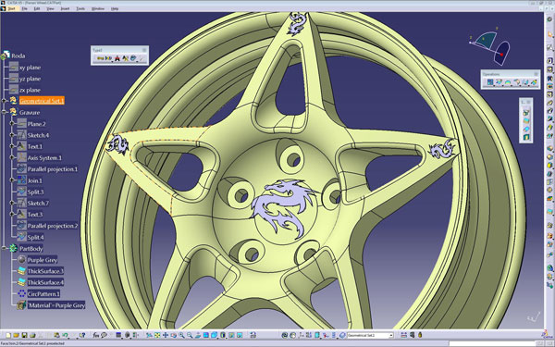Expand the Sketch.7 node
The height and width of the screenshot is (347, 555).
click(12, 203)
